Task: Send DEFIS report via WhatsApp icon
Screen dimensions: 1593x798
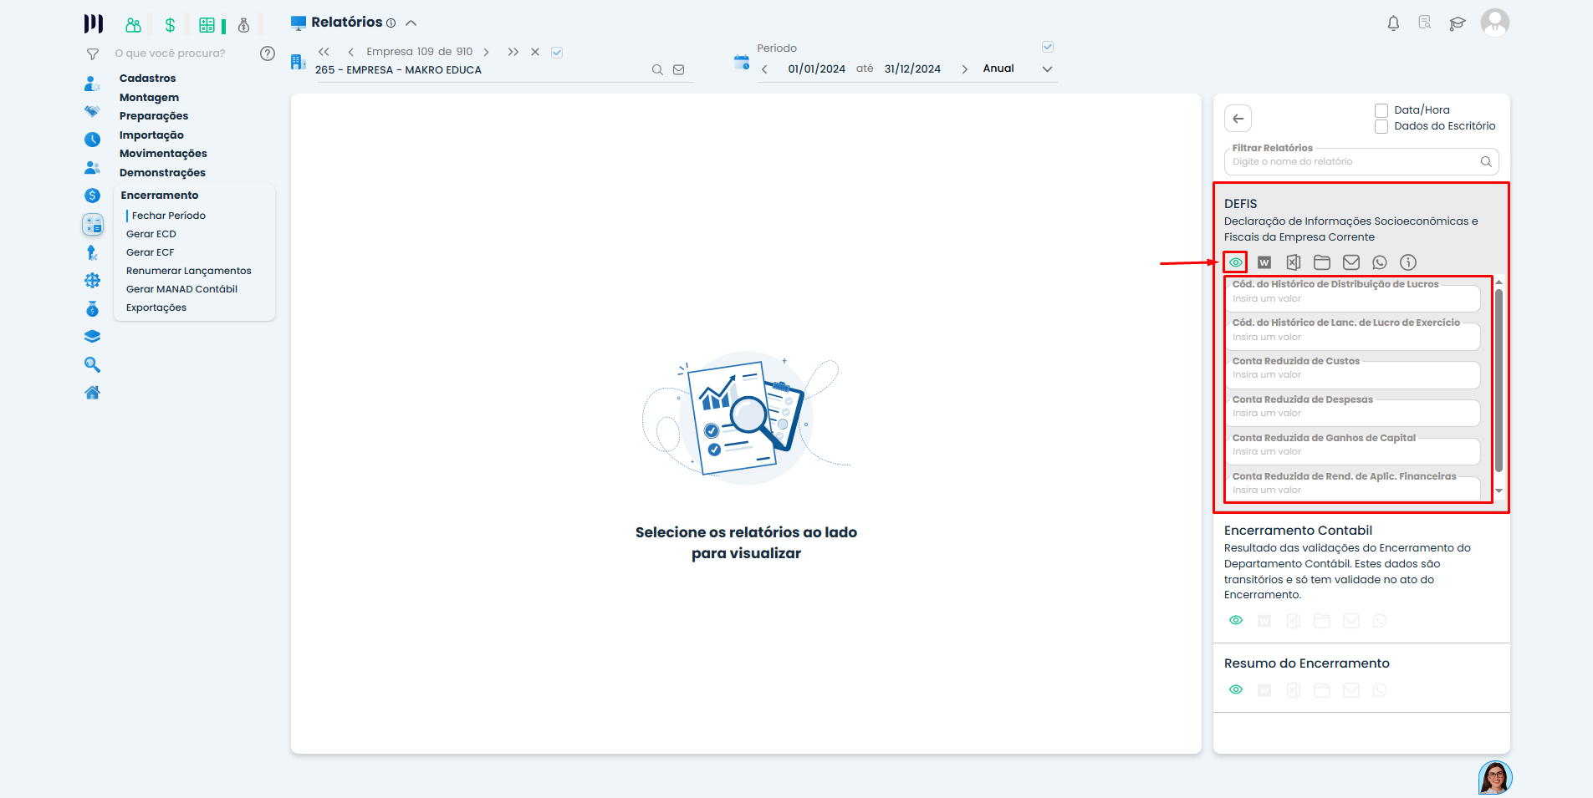Action: point(1380,262)
